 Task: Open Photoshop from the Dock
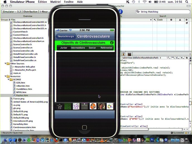(152, 140)
